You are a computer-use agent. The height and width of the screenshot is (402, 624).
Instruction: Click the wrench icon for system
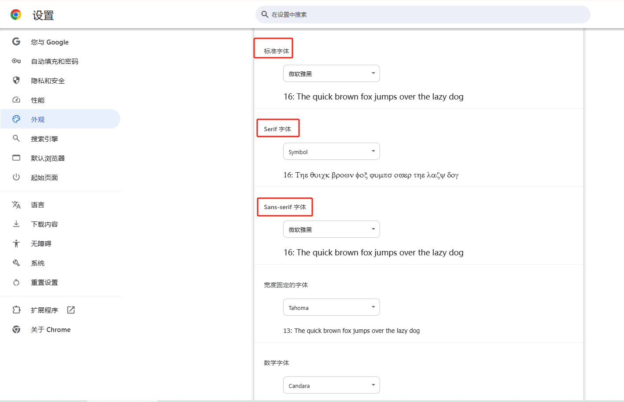[x=16, y=263]
